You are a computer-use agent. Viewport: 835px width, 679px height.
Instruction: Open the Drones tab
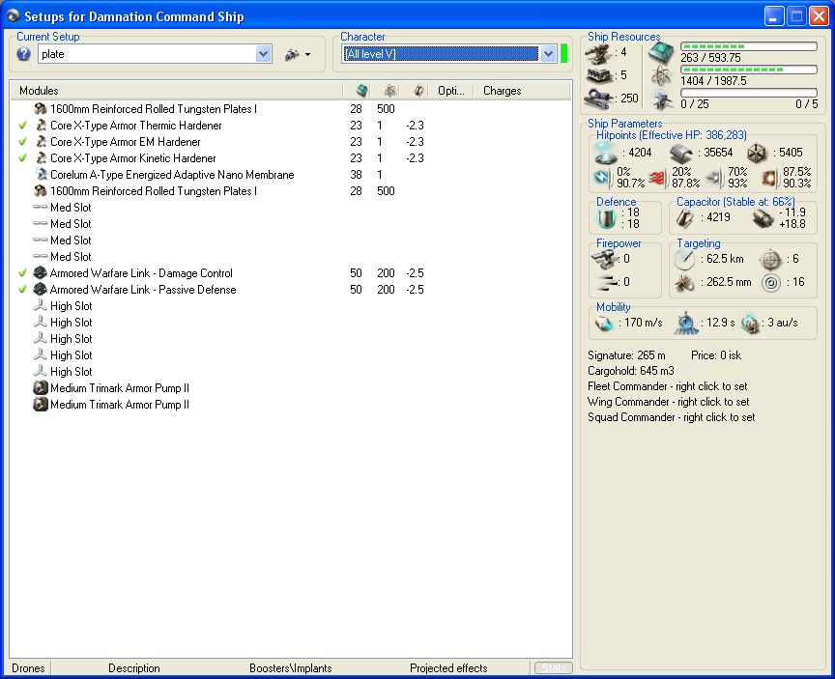[x=28, y=668]
